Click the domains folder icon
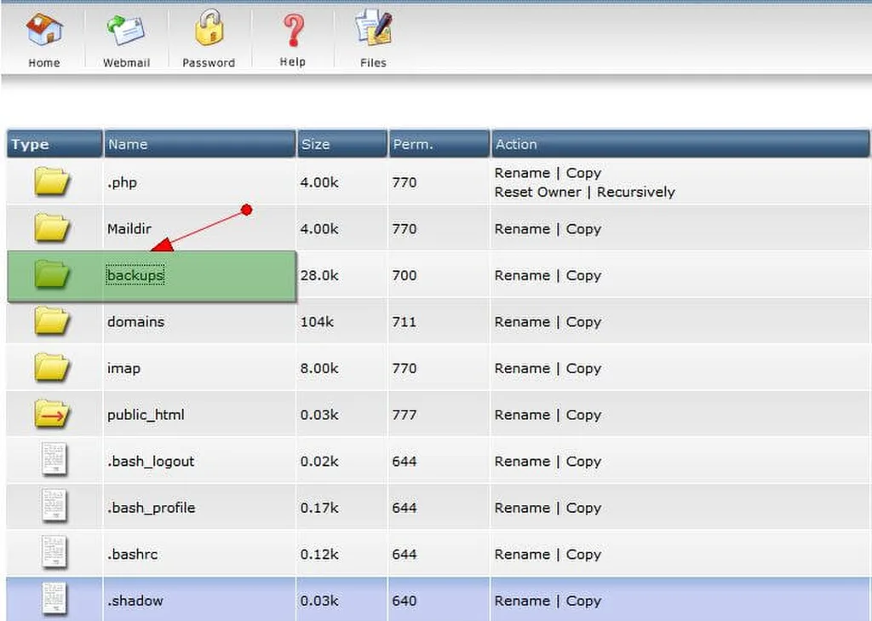 [x=52, y=321]
